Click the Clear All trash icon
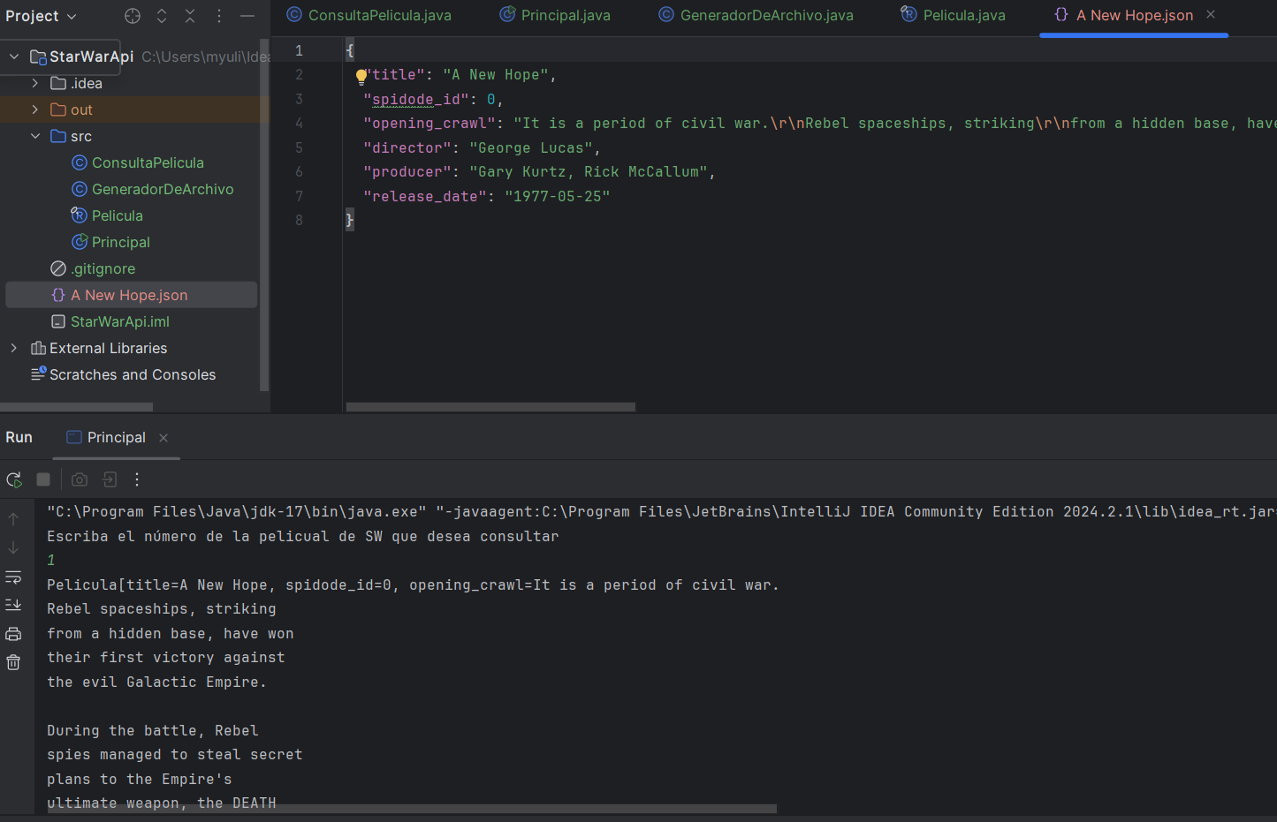Screen dimensions: 1277x822 point(13,662)
